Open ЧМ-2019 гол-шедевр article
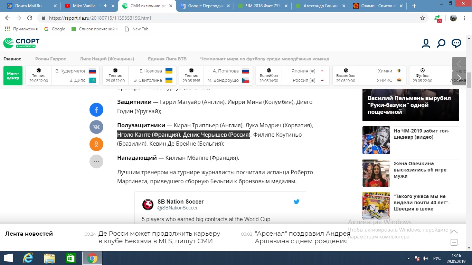The width and height of the screenshot is (472, 265). [421, 134]
